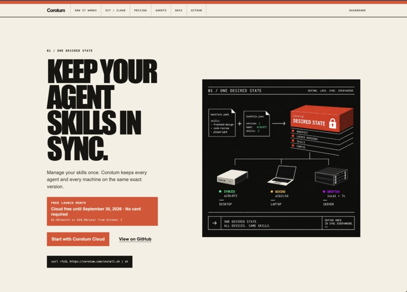Screen dimensions: 407x292
Task: Click 'DEFINE ONCE. IN SYNC EVERYWHERE.' text
Action: pos(339,222)
